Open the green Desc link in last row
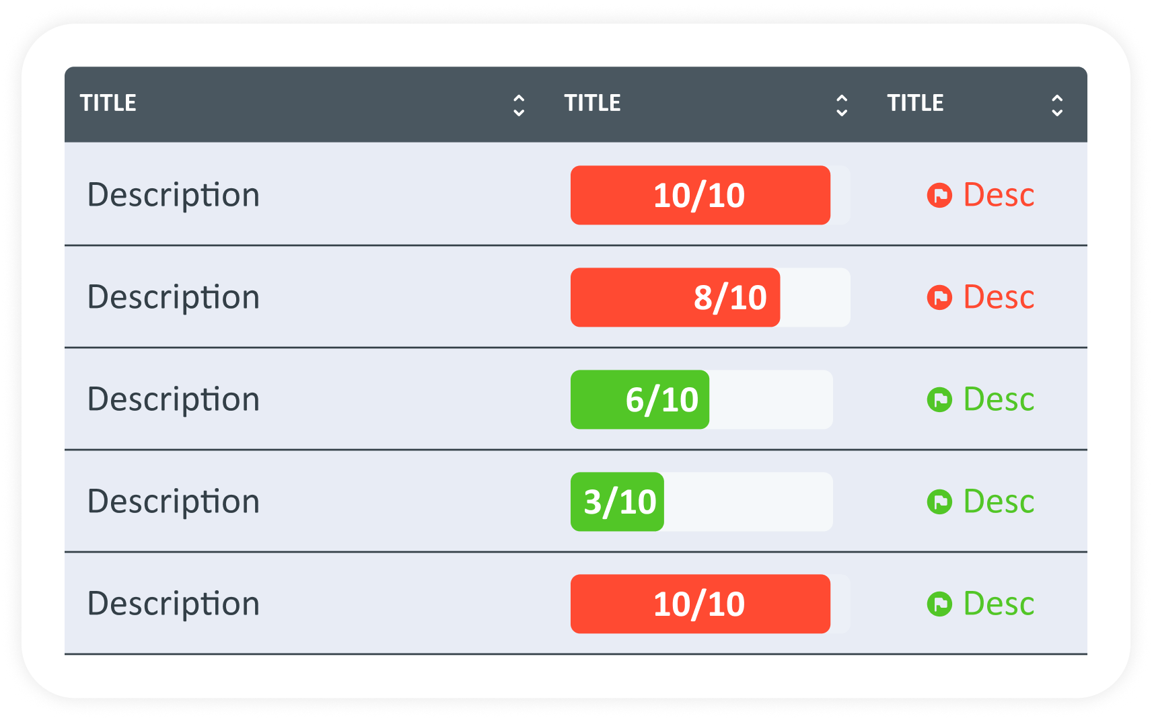1152x718 pixels. pyautogui.click(x=999, y=604)
